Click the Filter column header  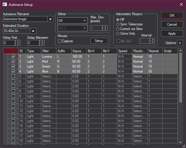click(48, 51)
